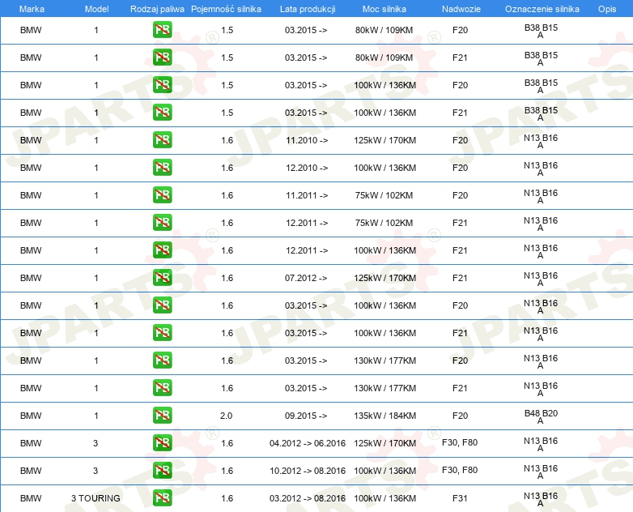The height and width of the screenshot is (512, 633).
Task: Click fuel icon in the 07.2012 row
Action: pos(162,278)
